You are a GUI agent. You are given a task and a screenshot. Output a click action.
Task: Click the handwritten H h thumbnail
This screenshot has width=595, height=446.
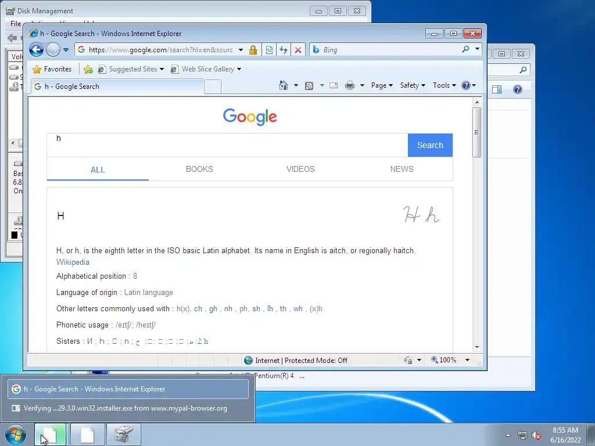[421, 215]
